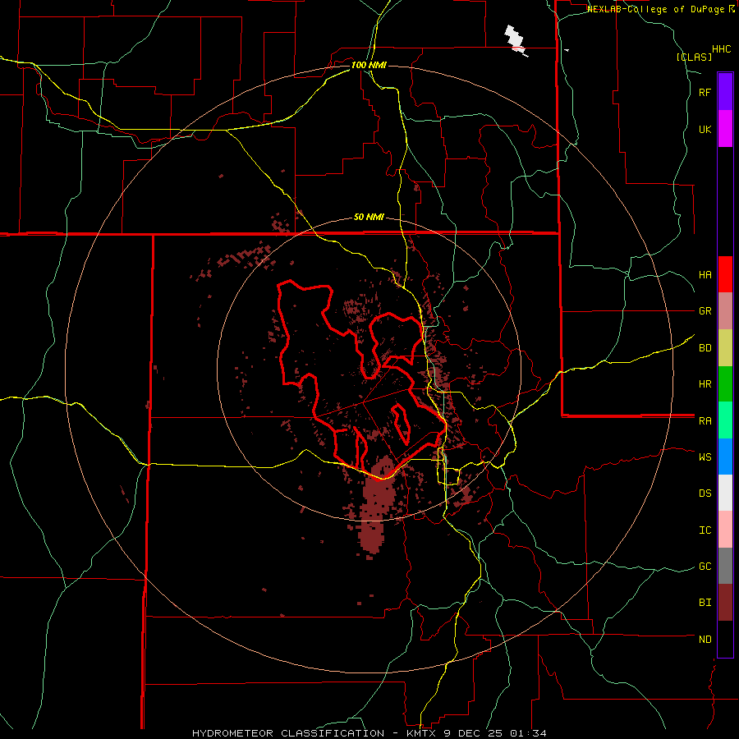This screenshot has width=739, height=739.
Task: Click the ND black legend swatch
Action: (x=725, y=639)
